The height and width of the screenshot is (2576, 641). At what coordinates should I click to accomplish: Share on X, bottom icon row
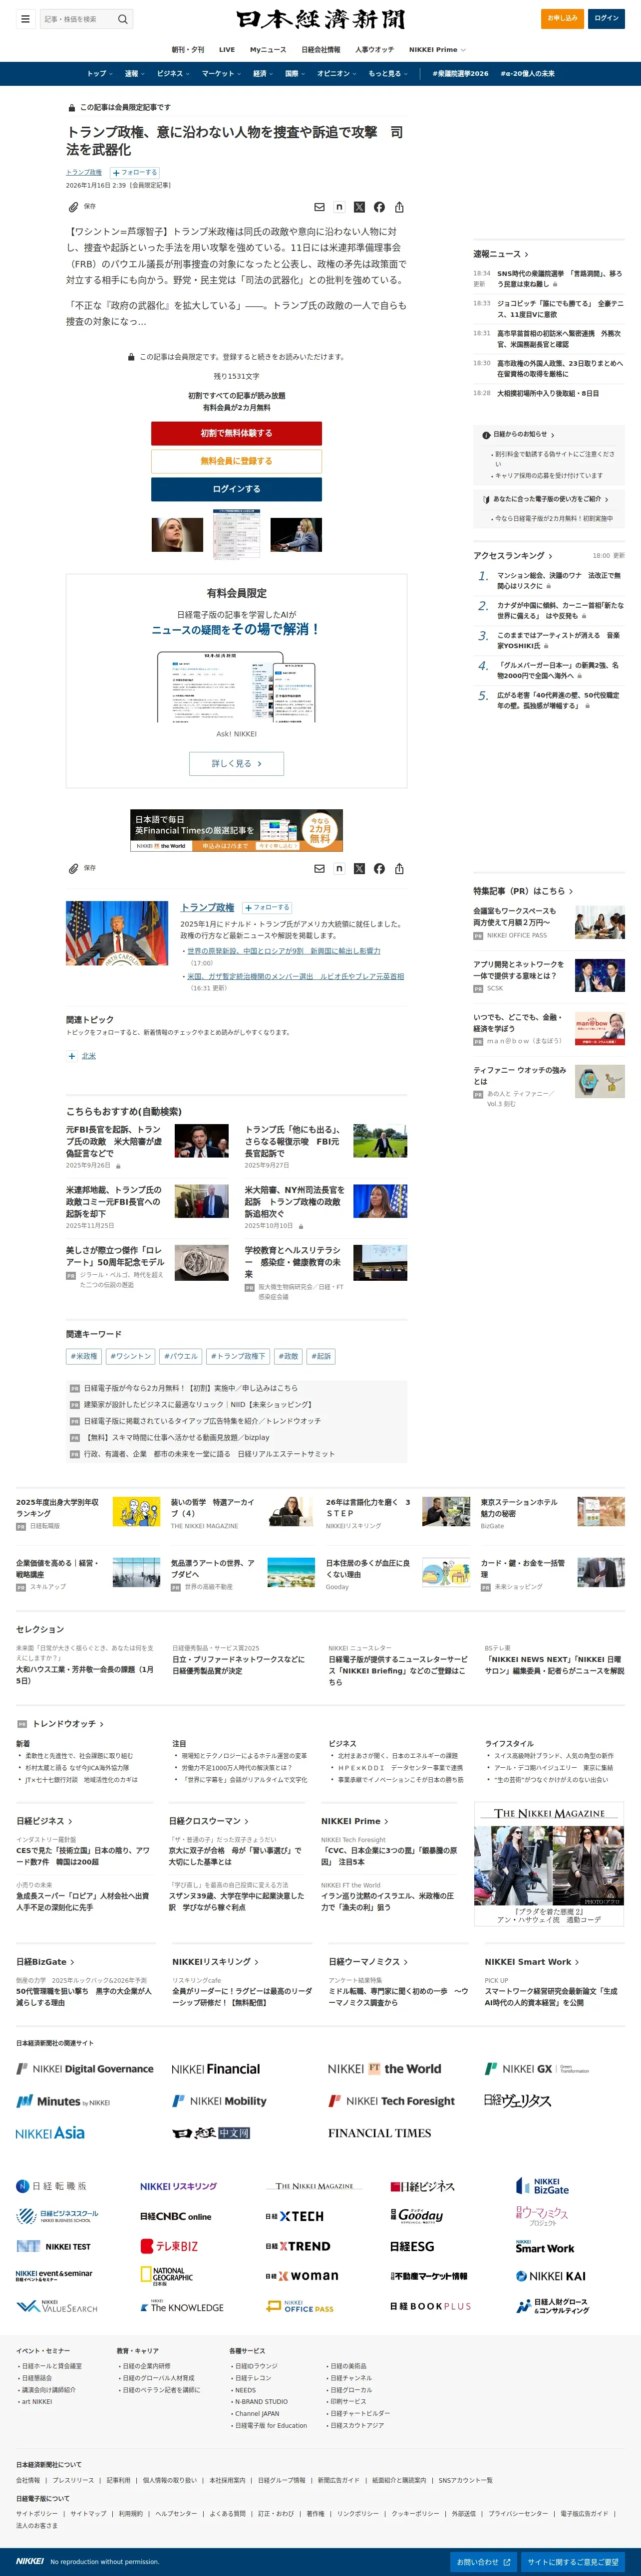(x=359, y=869)
